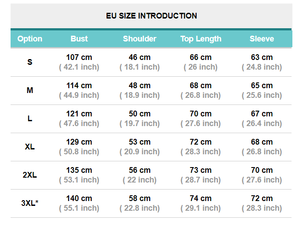
Task: Click the 68 cm sleeve measurement
Action: (x=262, y=142)
